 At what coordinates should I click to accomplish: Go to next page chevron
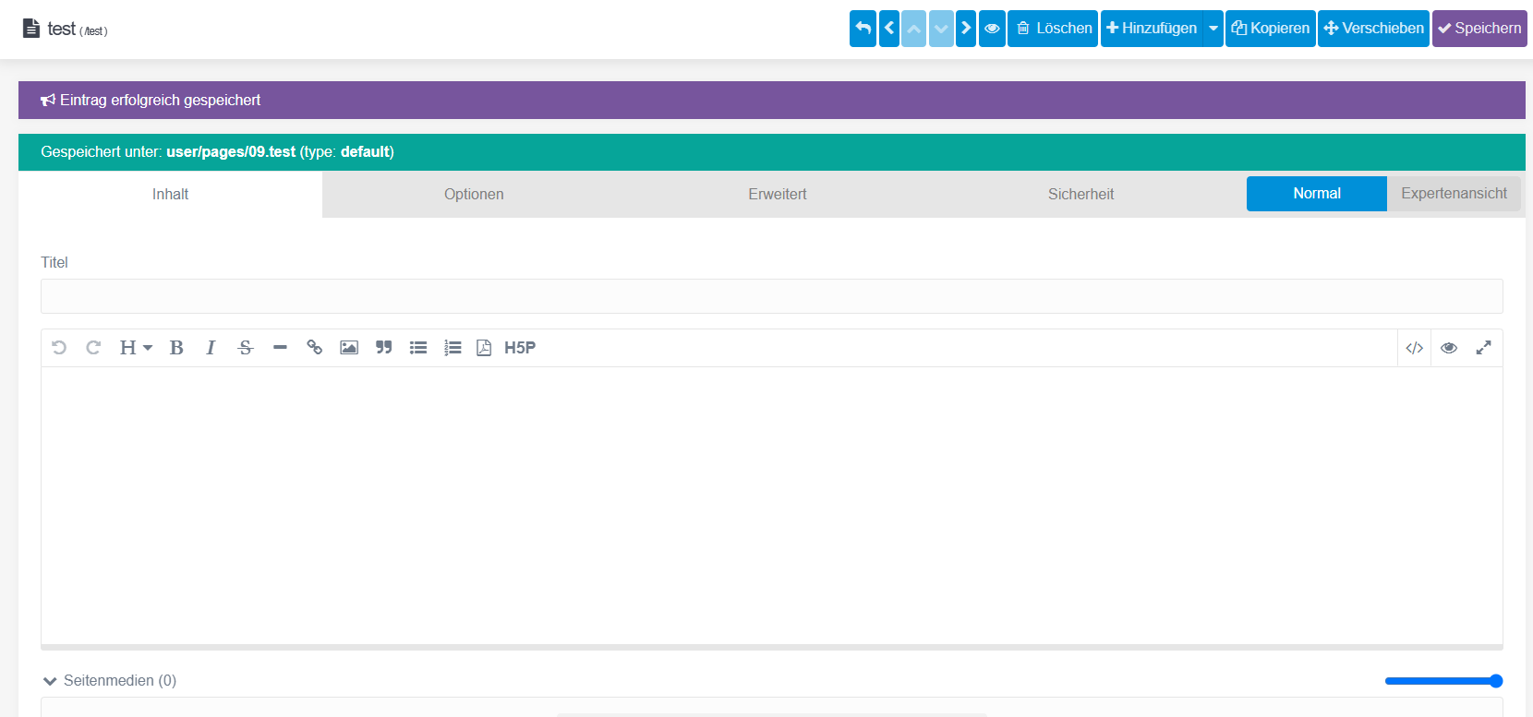966,29
